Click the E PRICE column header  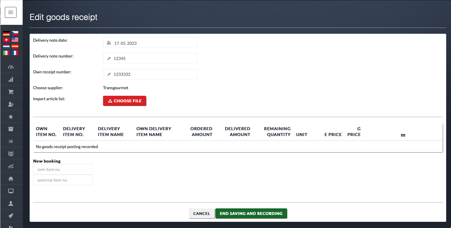coord(333,135)
